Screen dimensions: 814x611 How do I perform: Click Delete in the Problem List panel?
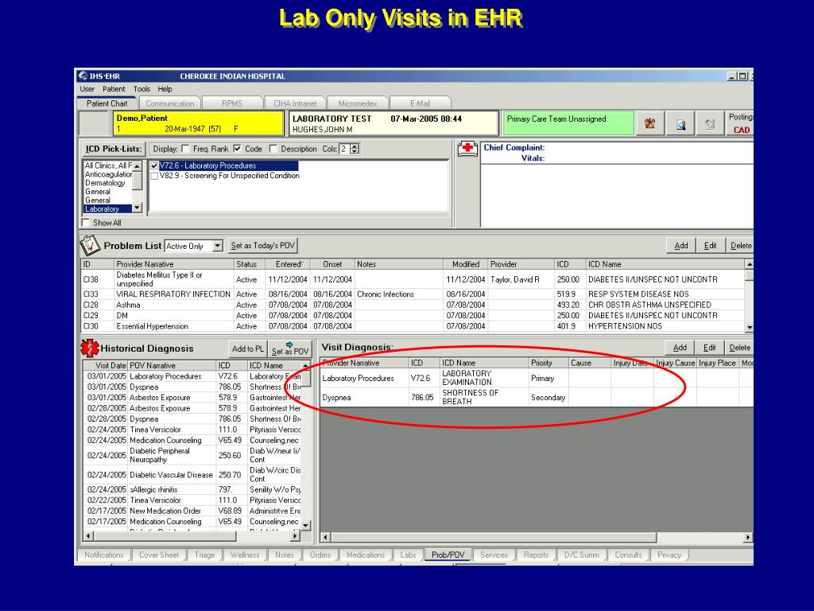tap(740, 246)
